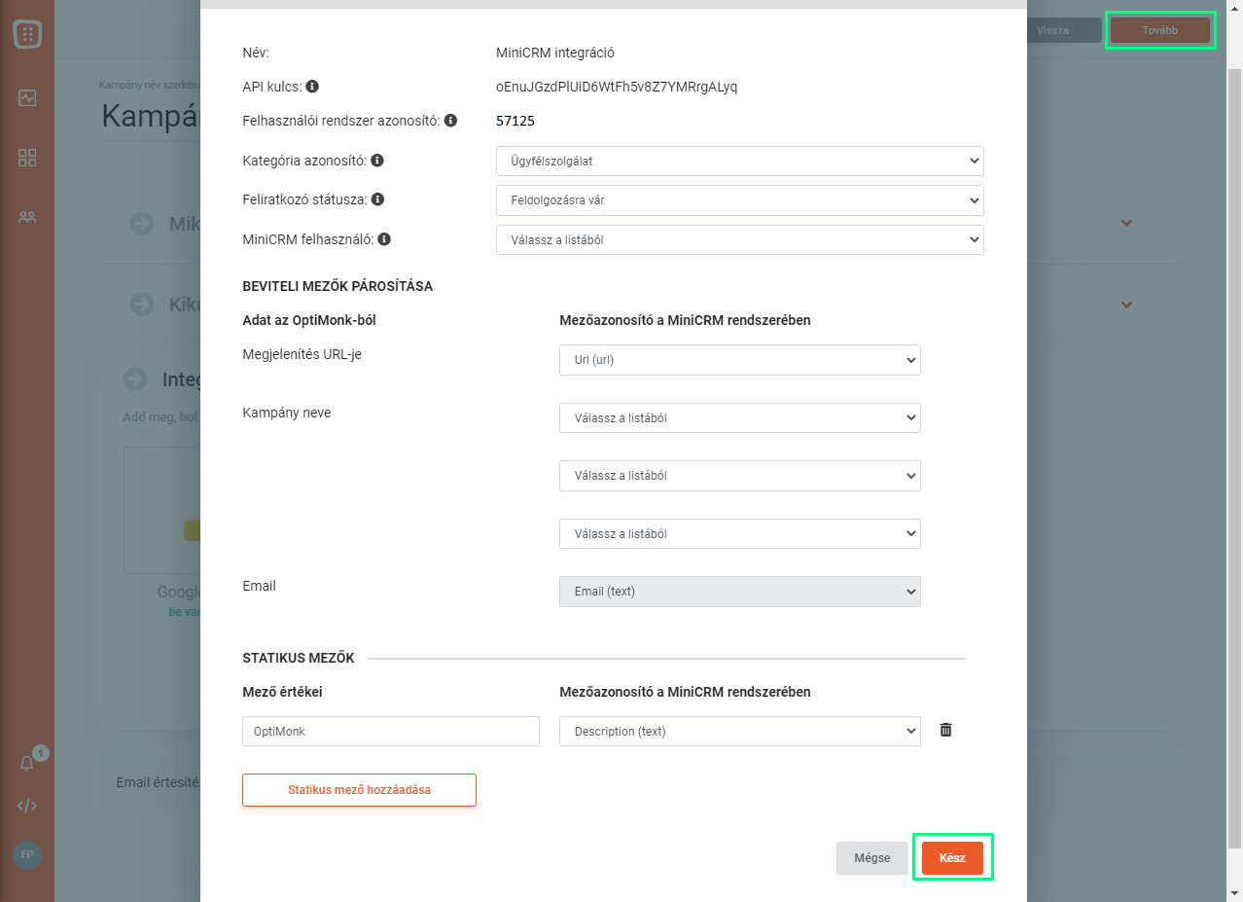This screenshot has height=902, width=1243.
Task: Open the Kampány neve field dropdown
Action: (739, 418)
